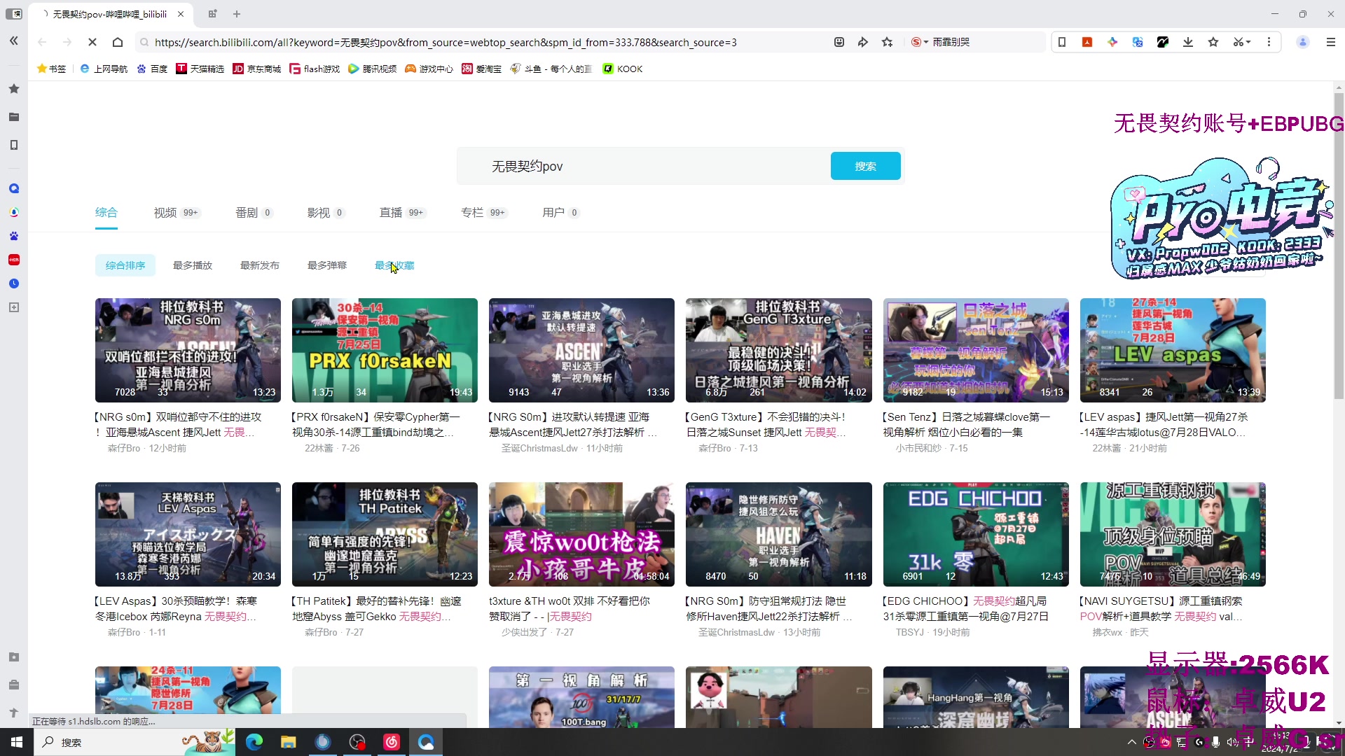This screenshot has width=1345, height=756.
Task: Focus the 无畏契约pov search field
Action: click(x=644, y=166)
